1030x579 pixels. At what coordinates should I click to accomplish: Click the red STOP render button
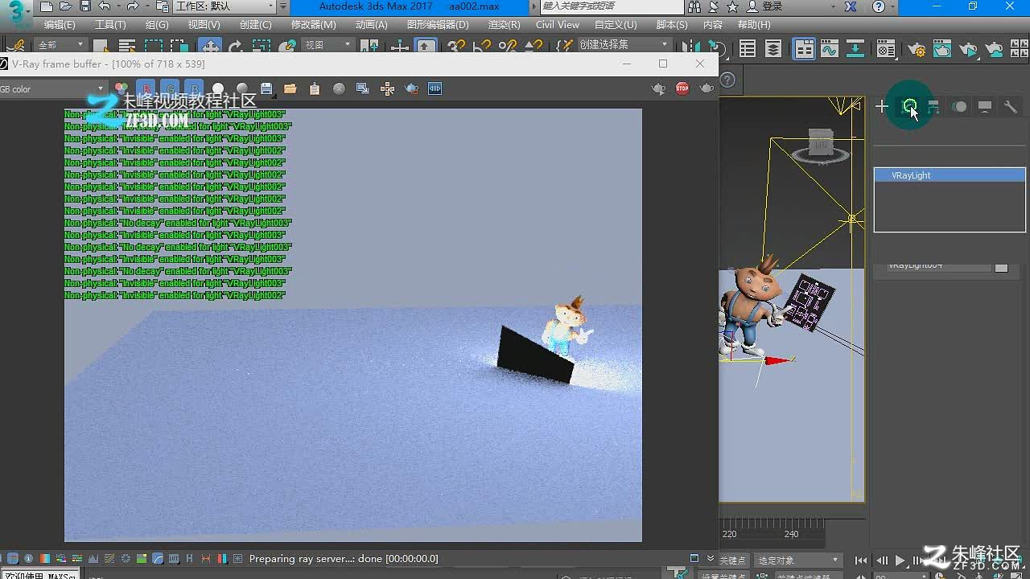point(682,88)
